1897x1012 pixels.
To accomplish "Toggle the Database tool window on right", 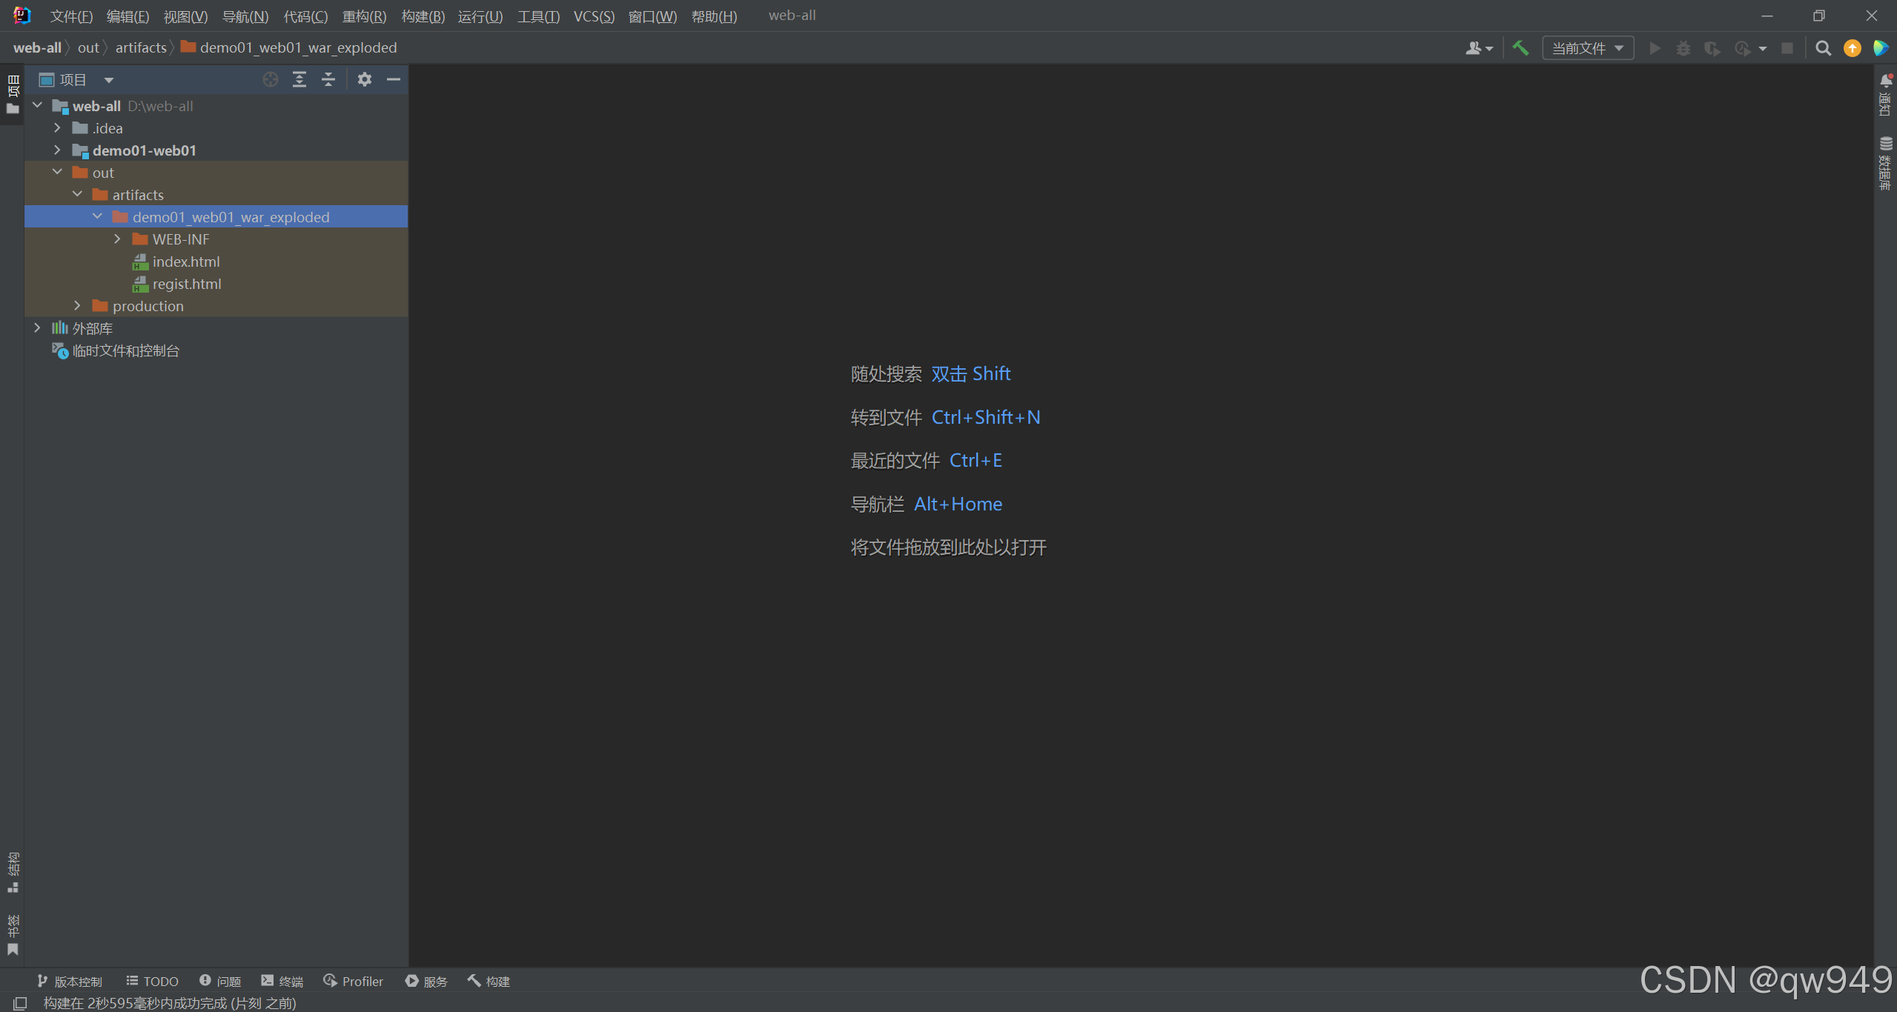I will (x=1885, y=163).
